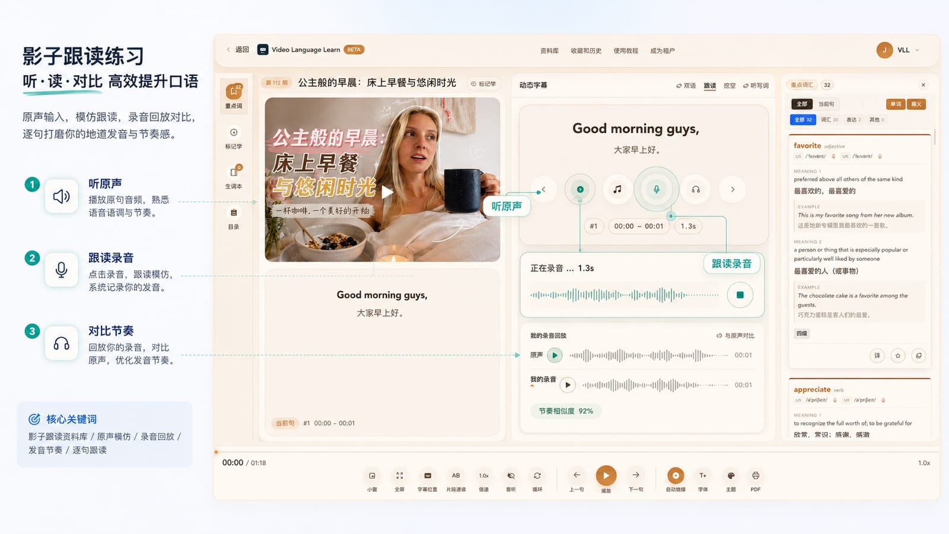This screenshot has height=534, width=949.
Task: Play the original audio with the green play icon
Action: 580,189
